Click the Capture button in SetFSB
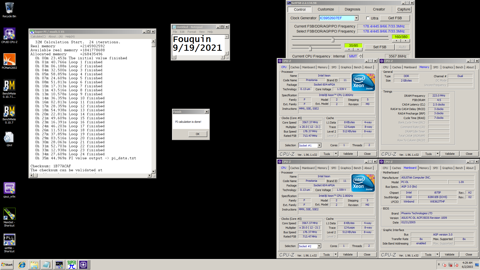 tap(404, 9)
